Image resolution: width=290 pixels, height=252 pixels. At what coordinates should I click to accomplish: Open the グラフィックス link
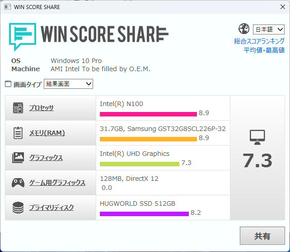[x=46, y=158]
